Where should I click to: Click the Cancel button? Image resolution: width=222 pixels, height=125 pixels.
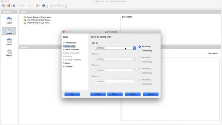(151, 94)
